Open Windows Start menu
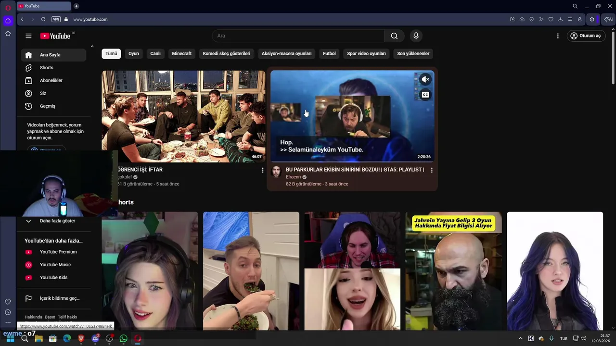The width and height of the screenshot is (616, 346). pos(10,339)
